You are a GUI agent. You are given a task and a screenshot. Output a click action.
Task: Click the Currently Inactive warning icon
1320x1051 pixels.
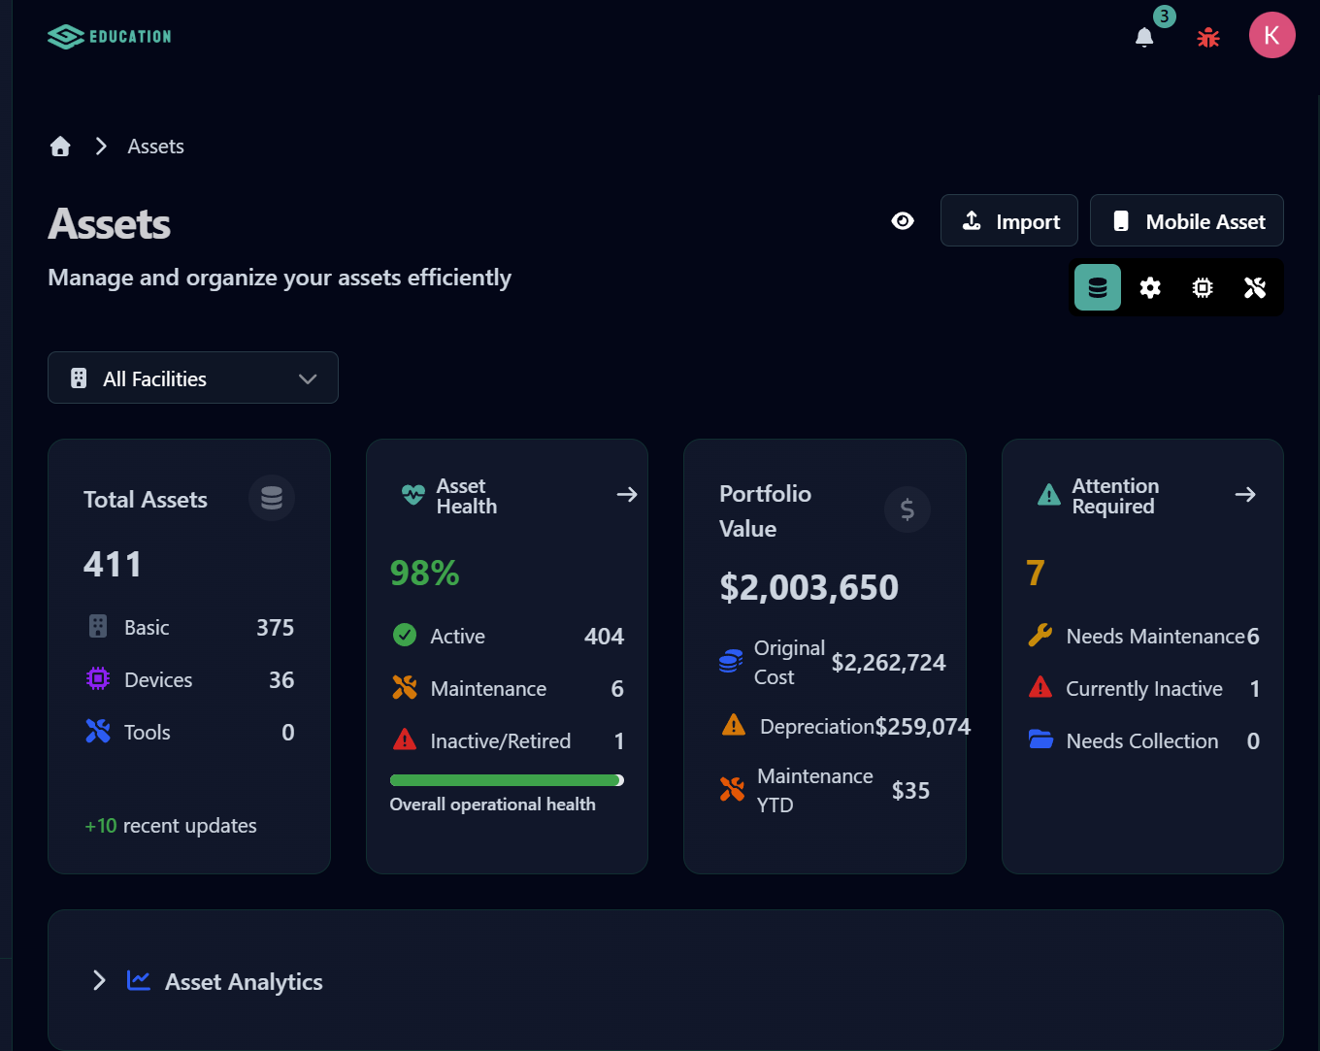click(1040, 688)
